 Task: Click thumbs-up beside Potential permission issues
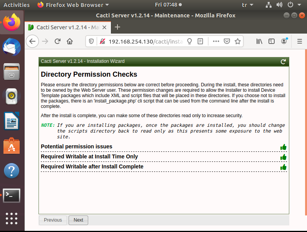point(283,147)
